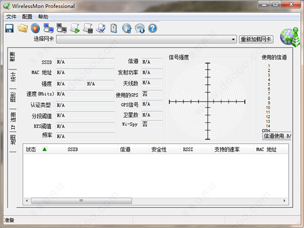Open help via blue question mark icon

click(153, 28)
